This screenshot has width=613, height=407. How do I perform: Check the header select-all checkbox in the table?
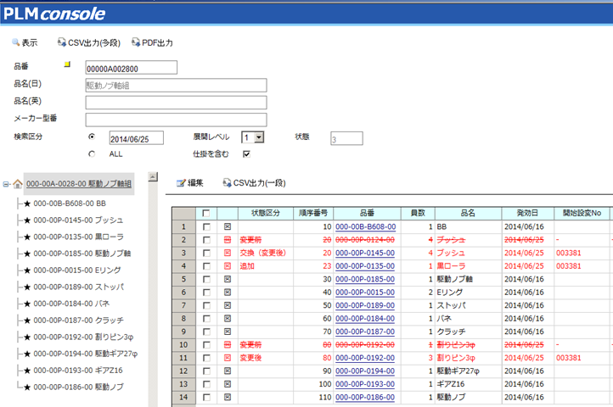tap(206, 213)
